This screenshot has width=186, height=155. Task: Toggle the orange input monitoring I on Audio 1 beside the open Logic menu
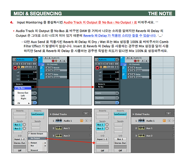click(82, 121)
